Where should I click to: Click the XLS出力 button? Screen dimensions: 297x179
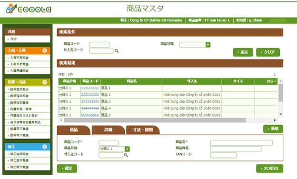269,169
